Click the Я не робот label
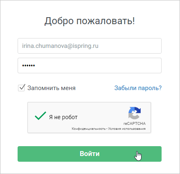The image size is (180, 174). click(63, 117)
